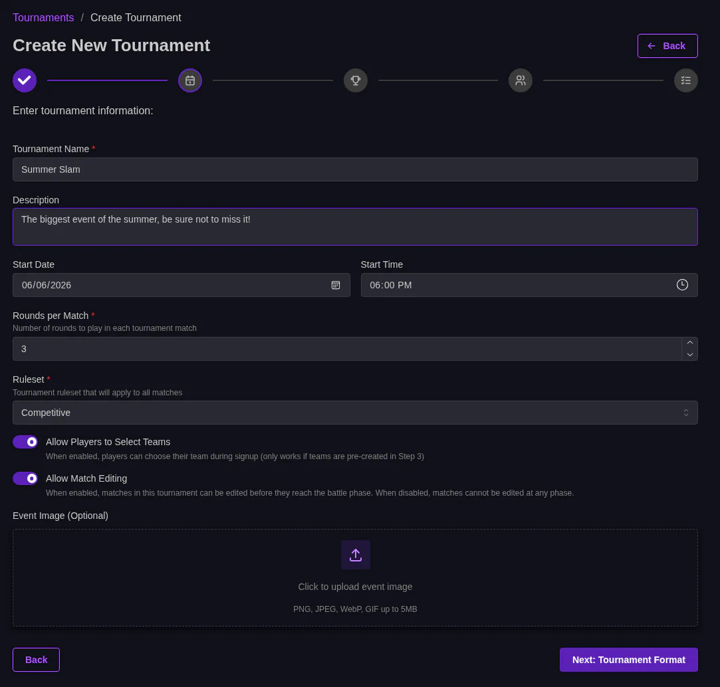This screenshot has height=687, width=720.
Task: Disable Allow Players to Select Teams toggle
Action: pos(25,442)
